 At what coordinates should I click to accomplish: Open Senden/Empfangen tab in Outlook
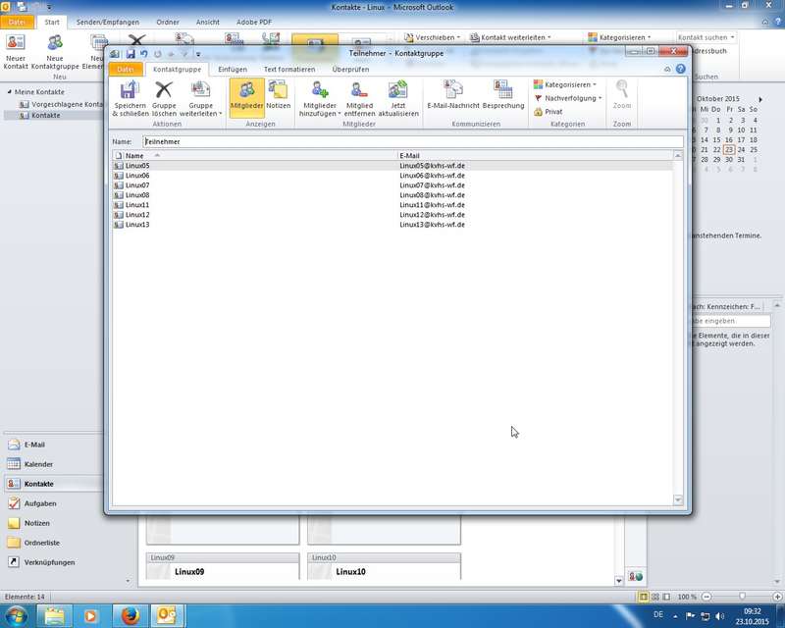click(x=108, y=22)
